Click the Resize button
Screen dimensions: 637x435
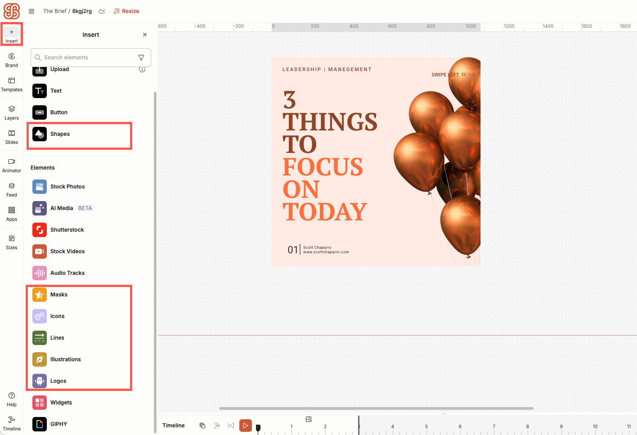point(126,11)
